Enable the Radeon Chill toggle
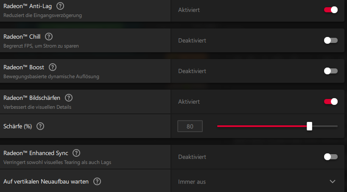The width and height of the screenshot is (347, 192). [330, 40]
